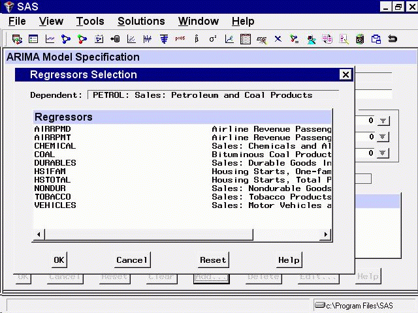The image size is (418, 313).
Task: Click the page with magnifier toolbar icon
Action: (344, 39)
